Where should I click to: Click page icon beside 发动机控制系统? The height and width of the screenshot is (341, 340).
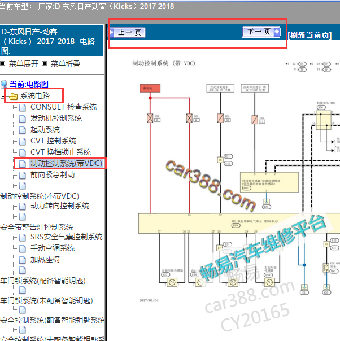point(22,119)
